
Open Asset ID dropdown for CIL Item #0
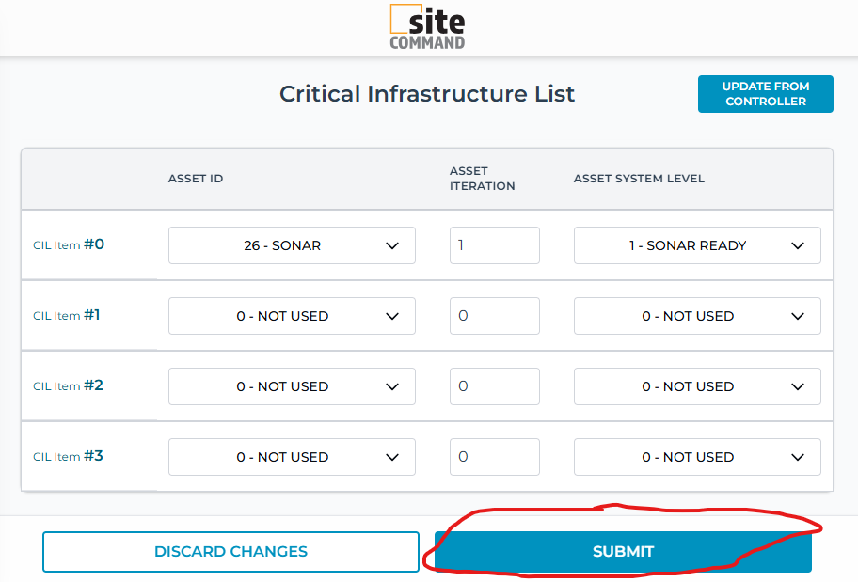(292, 245)
